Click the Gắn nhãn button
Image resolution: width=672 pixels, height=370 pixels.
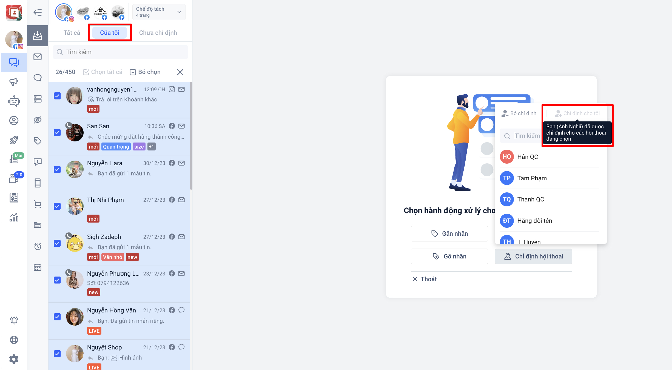click(x=449, y=234)
